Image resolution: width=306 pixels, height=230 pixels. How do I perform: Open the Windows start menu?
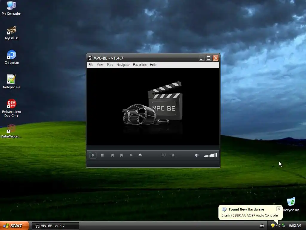click(14, 226)
